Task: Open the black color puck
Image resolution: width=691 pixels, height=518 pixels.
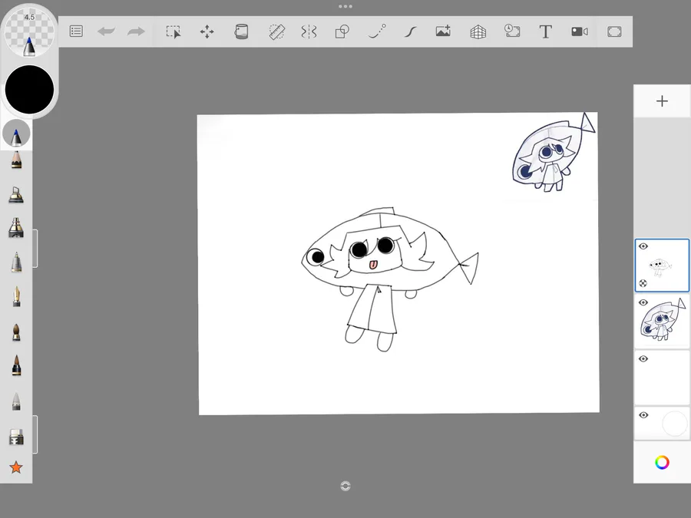Action: tap(29, 90)
